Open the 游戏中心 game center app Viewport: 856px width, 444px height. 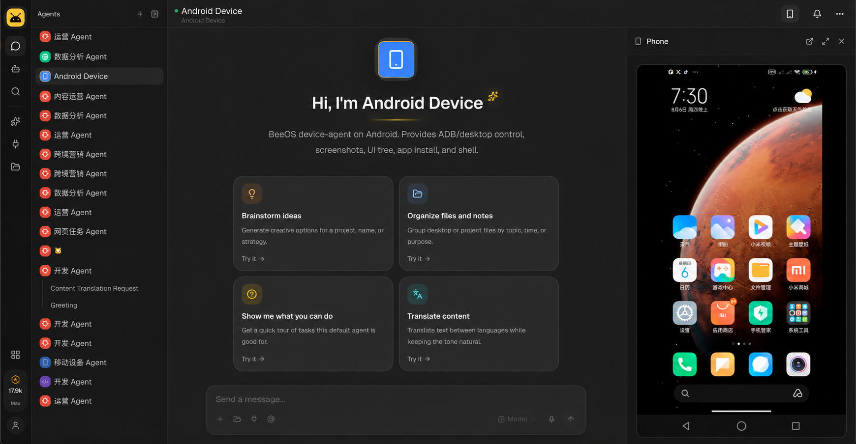(x=723, y=274)
